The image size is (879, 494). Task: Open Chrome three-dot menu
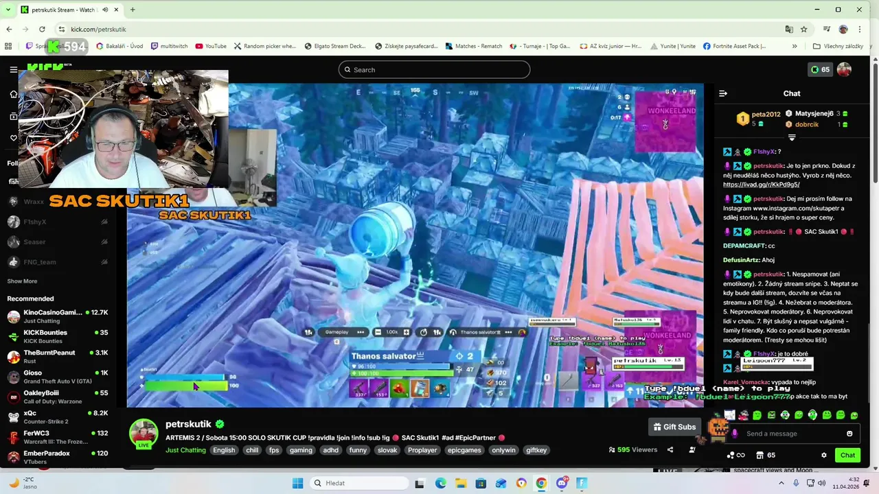tap(860, 30)
